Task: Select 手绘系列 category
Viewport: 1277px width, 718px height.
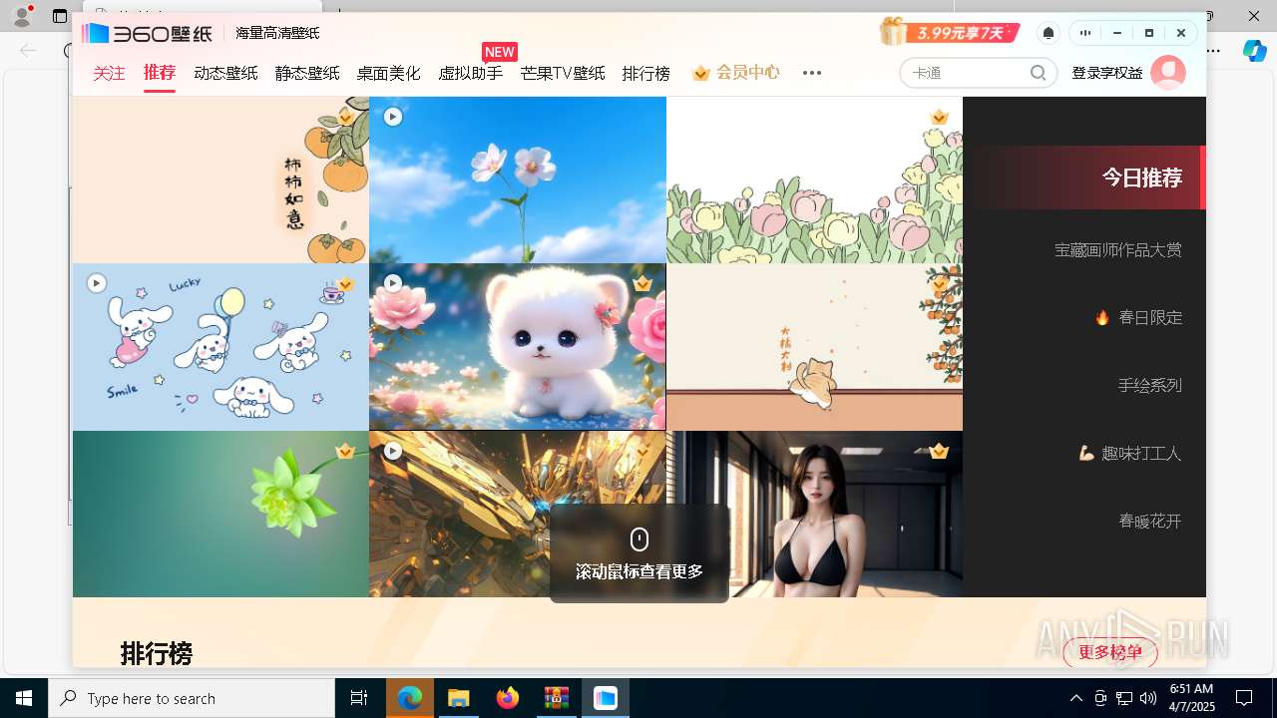Action: click(x=1149, y=385)
